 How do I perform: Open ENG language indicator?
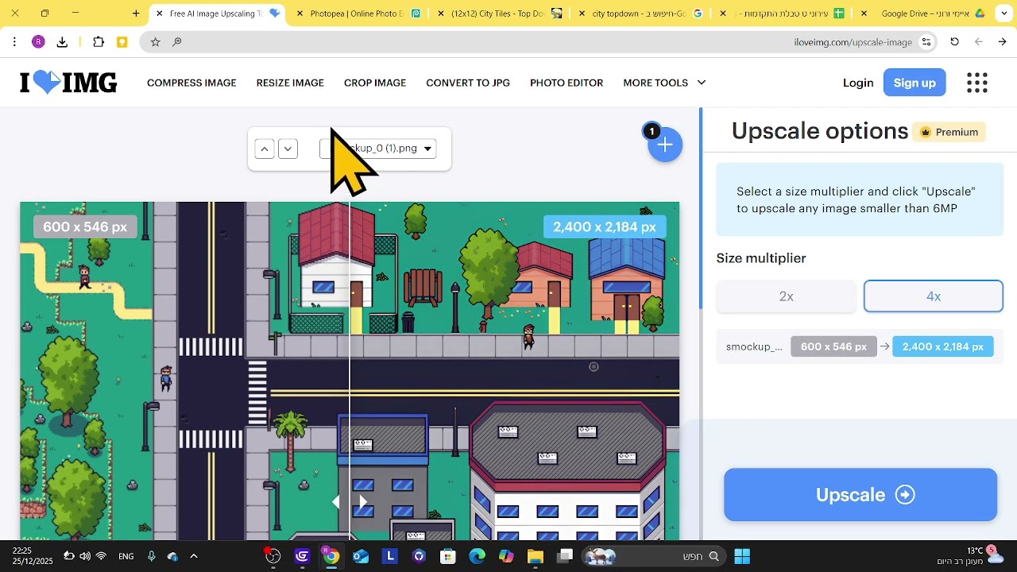coord(126,556)
